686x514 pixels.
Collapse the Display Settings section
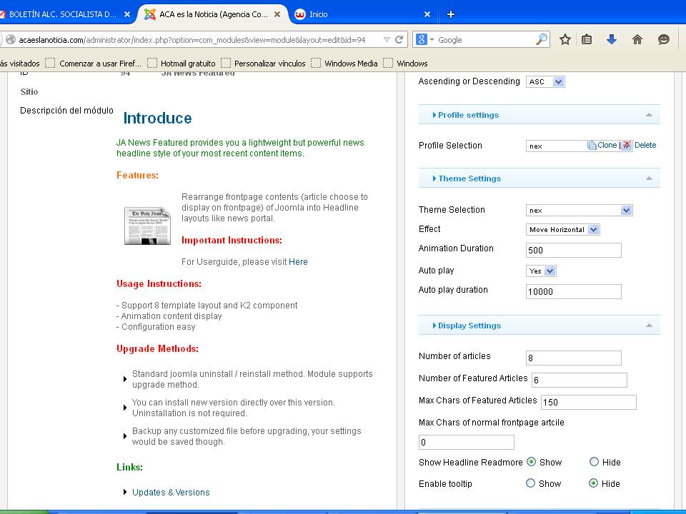point(539,326)
